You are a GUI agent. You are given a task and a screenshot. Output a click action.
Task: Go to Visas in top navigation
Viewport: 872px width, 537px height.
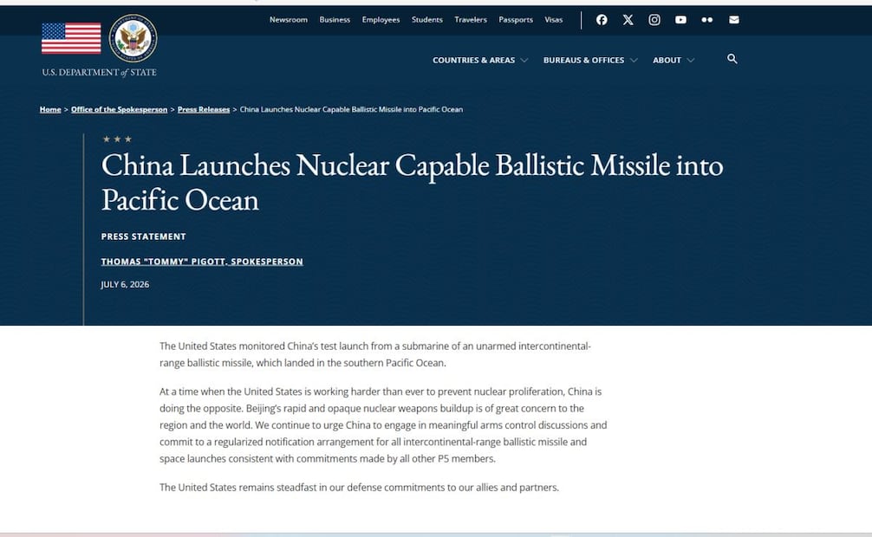553,20
